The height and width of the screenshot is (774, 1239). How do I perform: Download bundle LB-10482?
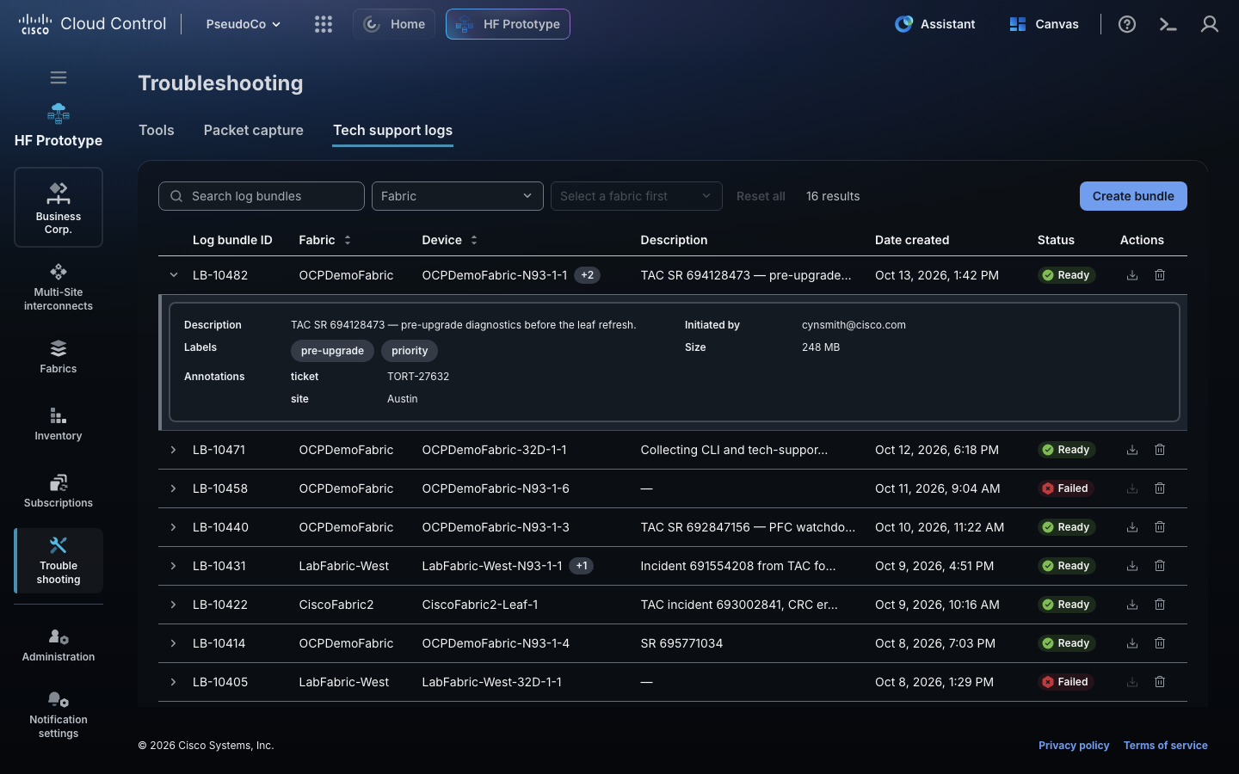tap(1132, 275)
